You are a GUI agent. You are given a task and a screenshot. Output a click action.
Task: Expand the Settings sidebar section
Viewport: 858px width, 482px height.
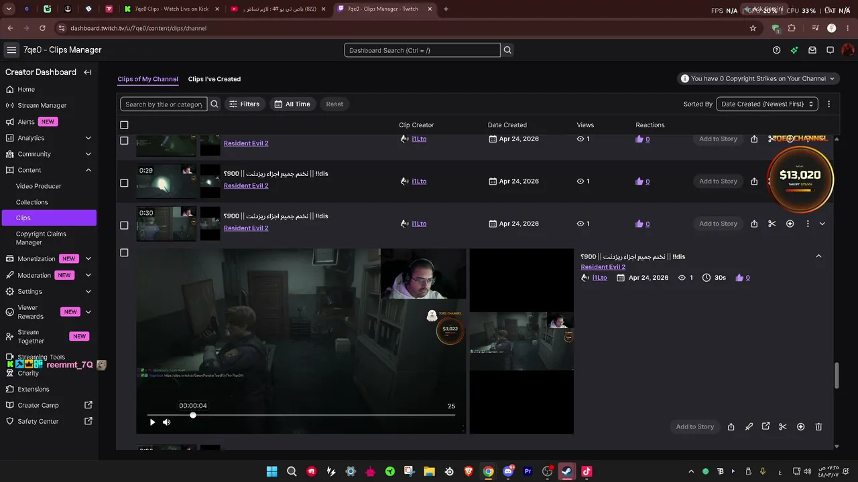pos(88,291)
